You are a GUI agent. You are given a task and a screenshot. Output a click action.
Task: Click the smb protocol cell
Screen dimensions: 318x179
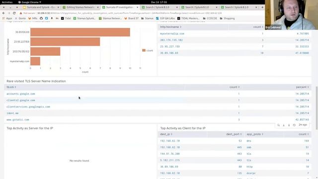pyautogui.click(x=249, y=147)
